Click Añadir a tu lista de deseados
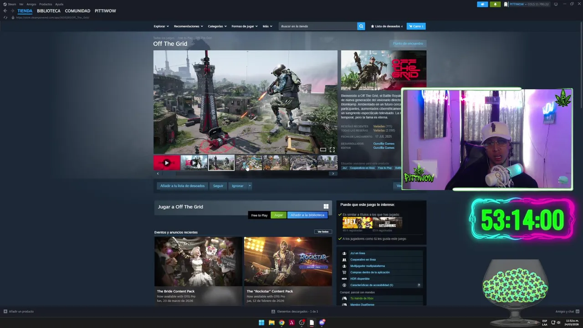 pos(183,186)
